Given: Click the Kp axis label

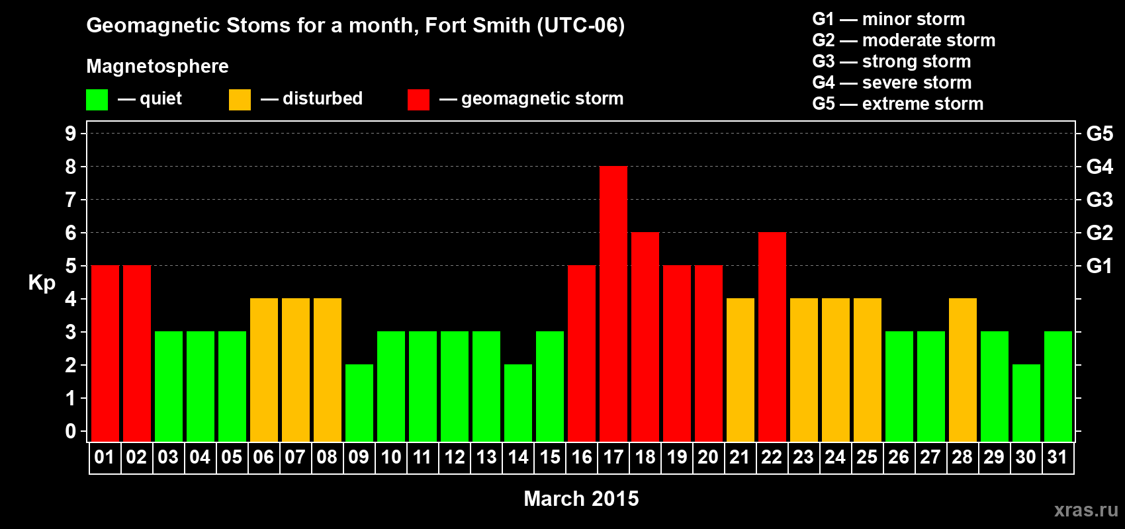Looking at the screenshot, I should 42,283.
